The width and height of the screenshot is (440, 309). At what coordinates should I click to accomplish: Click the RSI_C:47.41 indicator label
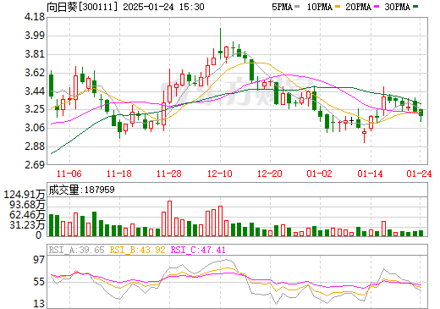(198, 250)
